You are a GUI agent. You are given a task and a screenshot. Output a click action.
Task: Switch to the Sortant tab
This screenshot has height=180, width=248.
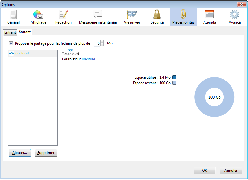25,32
